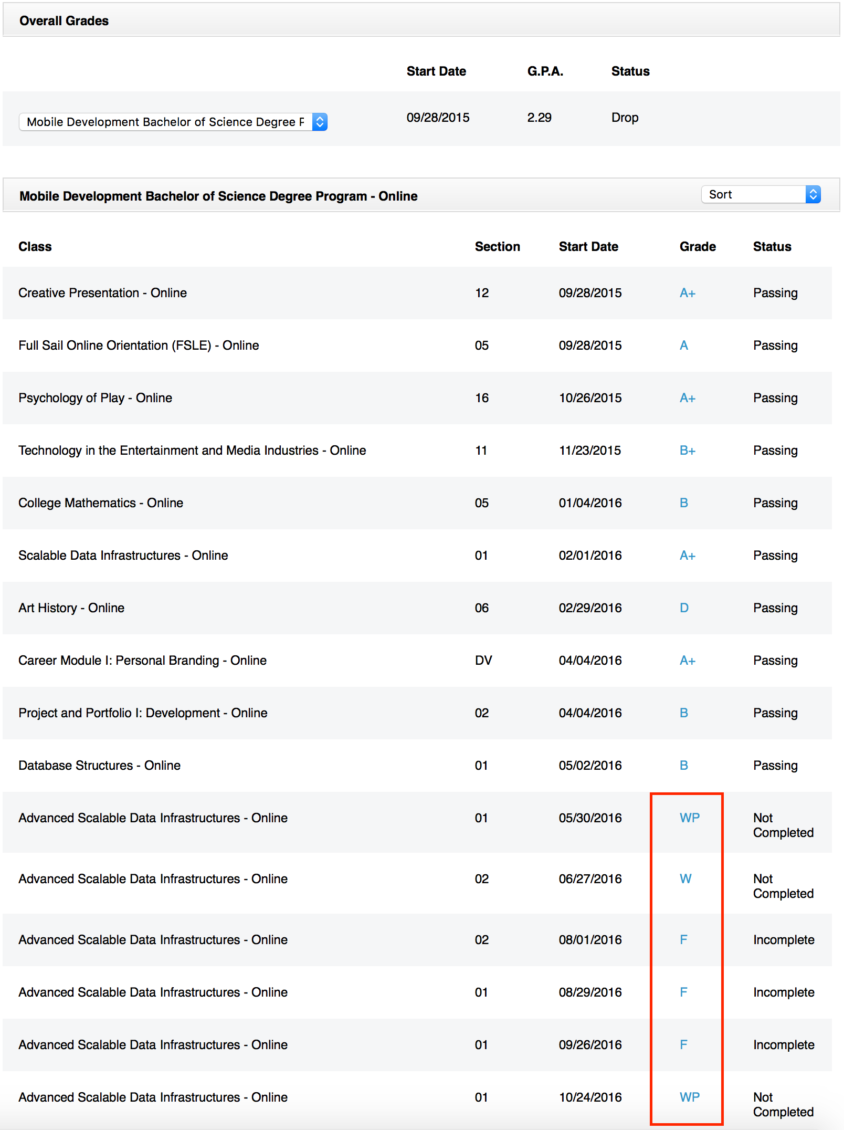Click College Mathematics - Online class
This screenshot has height=1130, width=844.
pos(101,503)
